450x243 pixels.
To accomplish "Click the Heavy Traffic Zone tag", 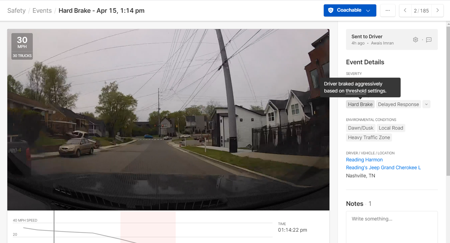I will point(369,137).
